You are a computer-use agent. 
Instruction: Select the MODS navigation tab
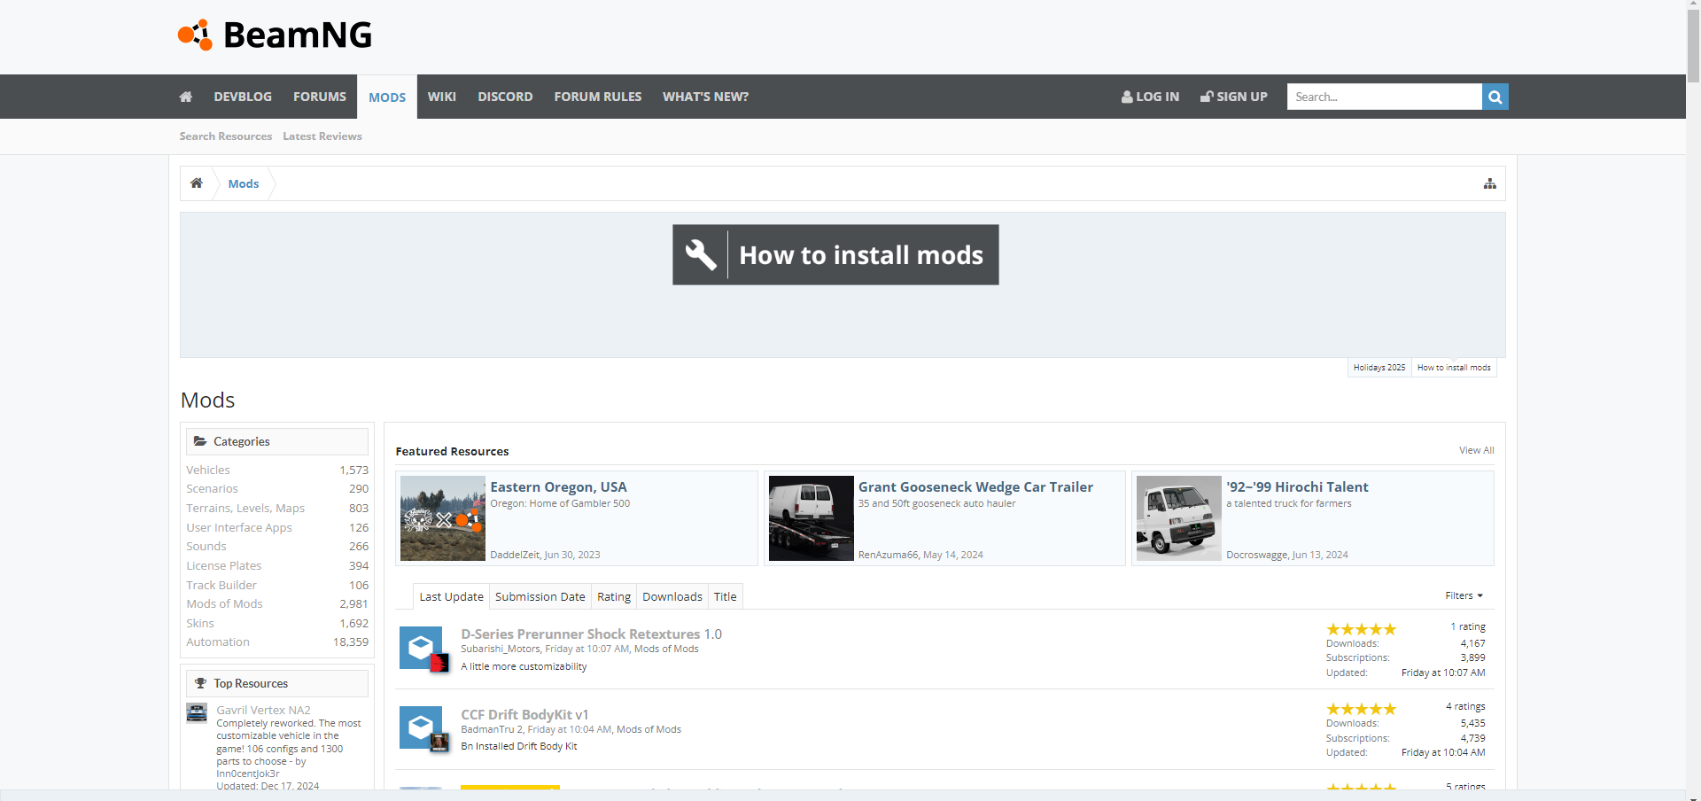point(387,97)
